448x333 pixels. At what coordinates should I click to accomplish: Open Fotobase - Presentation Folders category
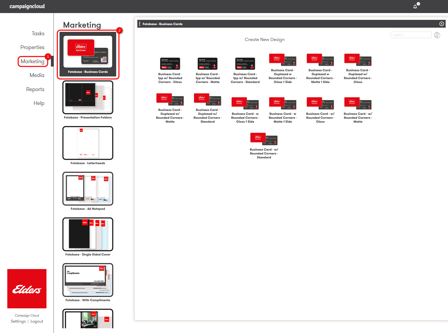click(88, 100)
